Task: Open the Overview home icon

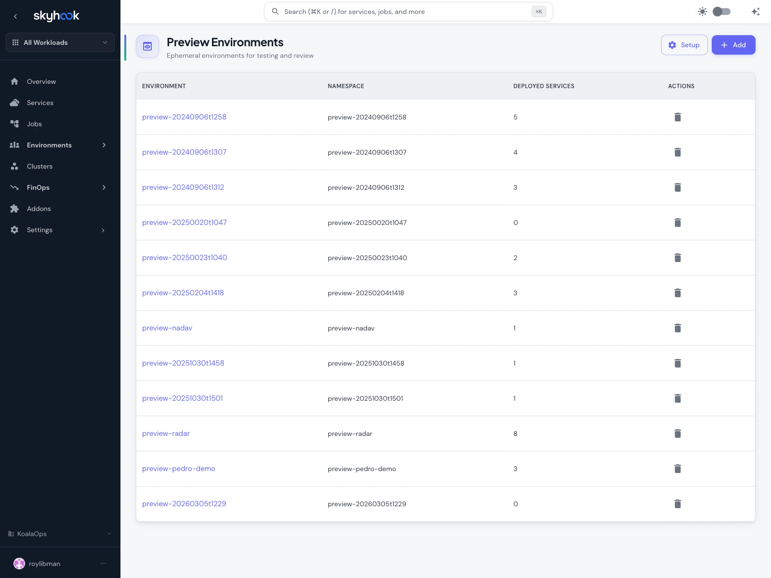Action: (14, 81)
